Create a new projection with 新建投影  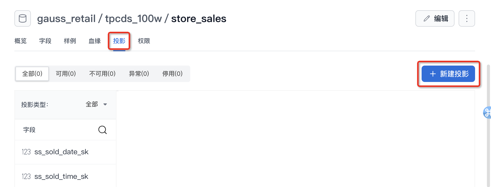tap(448, 74)
